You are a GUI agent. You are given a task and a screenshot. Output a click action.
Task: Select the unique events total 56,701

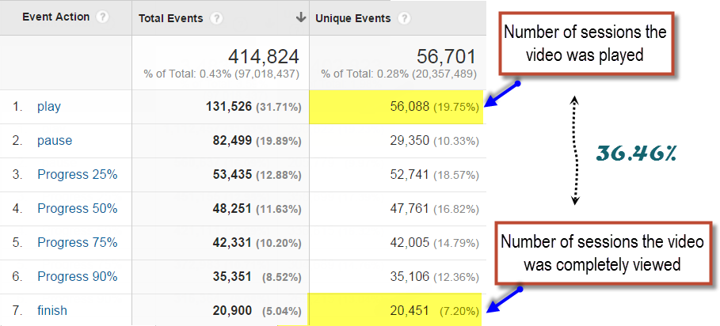click(x=446, y=57)
